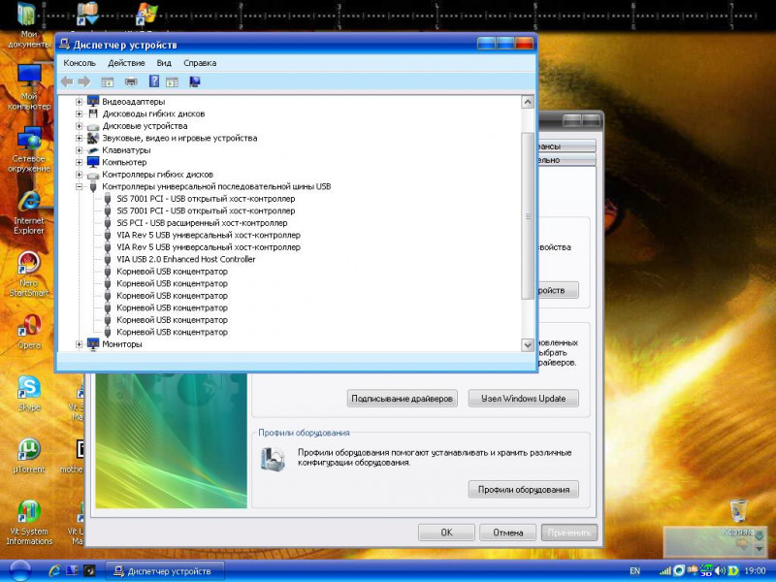The image size is (776, 582).
Task: Open the Справка menu
Action: 200,63
